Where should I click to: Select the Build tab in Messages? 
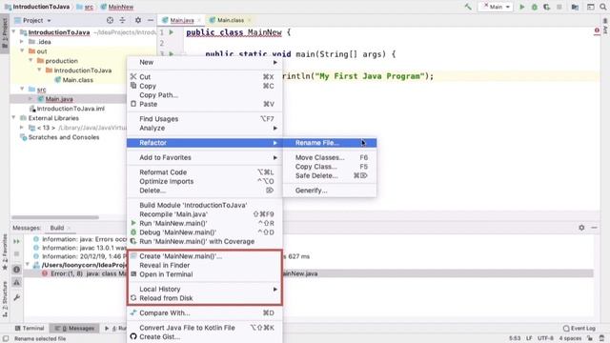pos(57,228)
